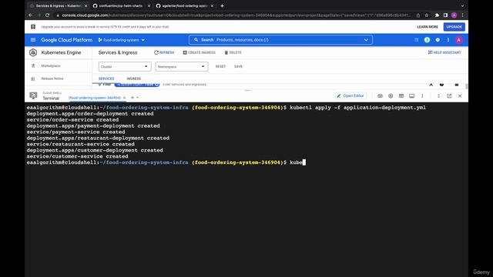This screenshot has height=277, width=493.
Task: Click the share icon in the address bar
Action: click(x=418, y=15)
